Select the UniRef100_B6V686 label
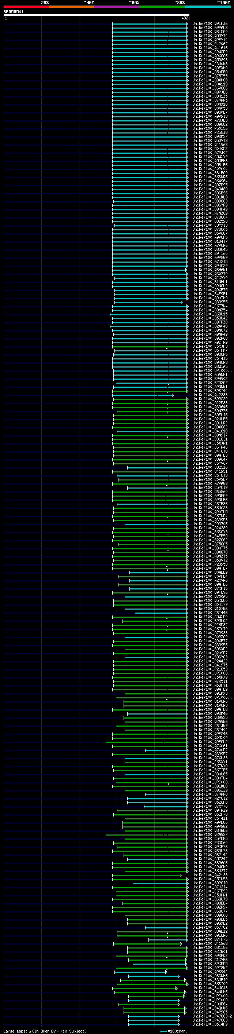Viewport: 234px width, 1034px height. pos(210,88)
